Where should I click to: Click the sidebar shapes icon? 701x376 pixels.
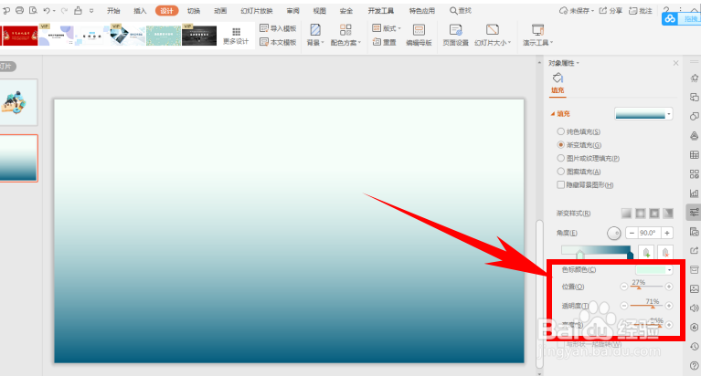(x=695, y=116)
